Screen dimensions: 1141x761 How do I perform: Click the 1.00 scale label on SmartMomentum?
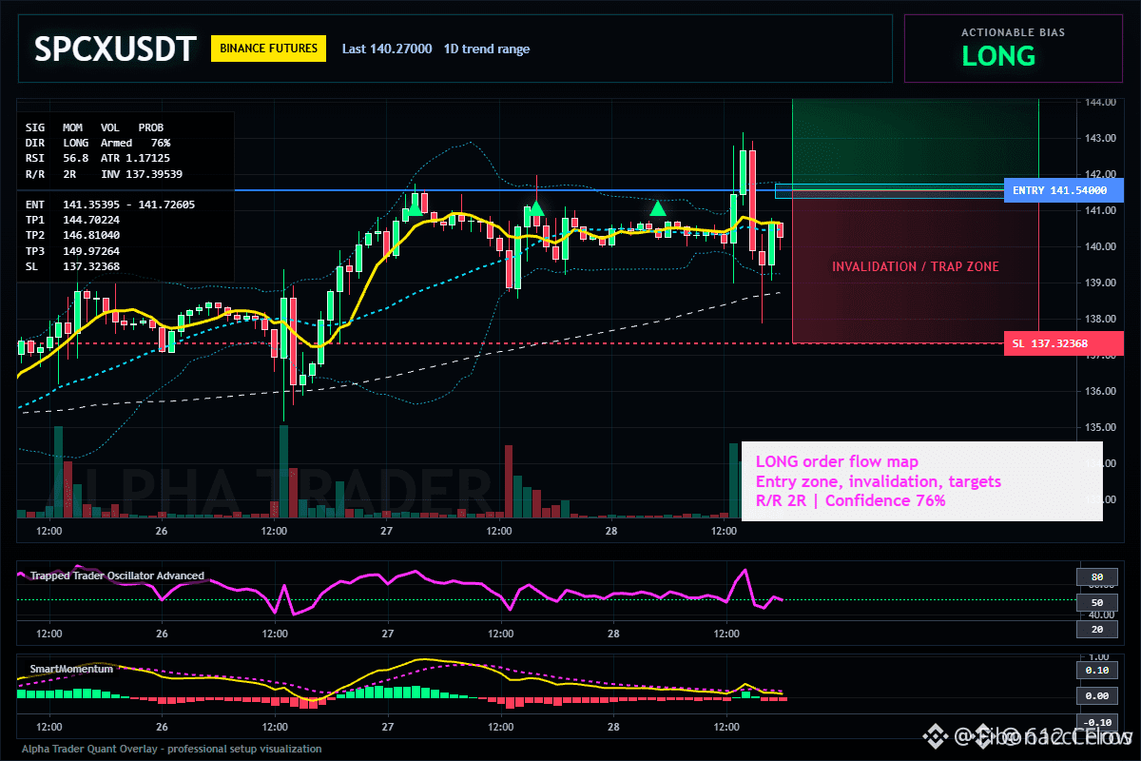tap(1098, 657)
